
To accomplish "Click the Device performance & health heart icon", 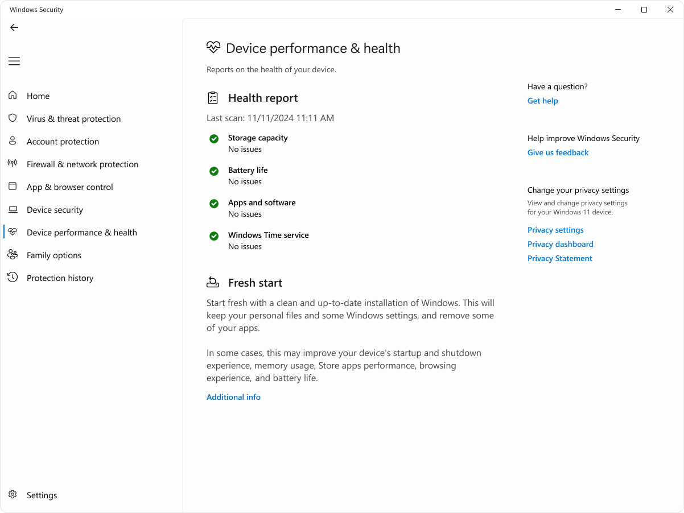I will tap(213, 48).
